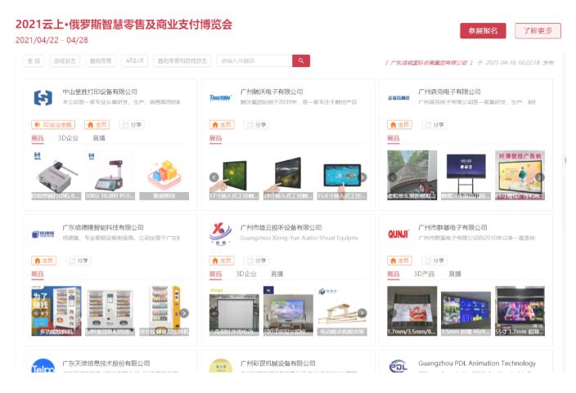Share the 广东倍德隆智能科技有限公司 card via 分享

(x=79, y=261)
